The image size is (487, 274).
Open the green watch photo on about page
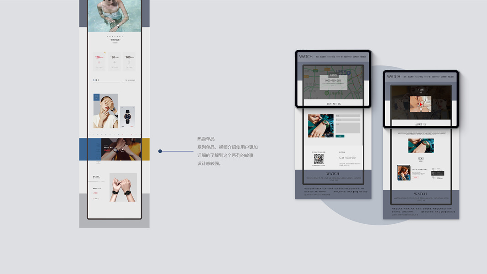click(421, 145)
